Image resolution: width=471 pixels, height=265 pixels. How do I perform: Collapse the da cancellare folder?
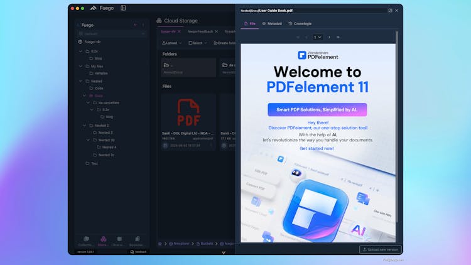point(88,103)
